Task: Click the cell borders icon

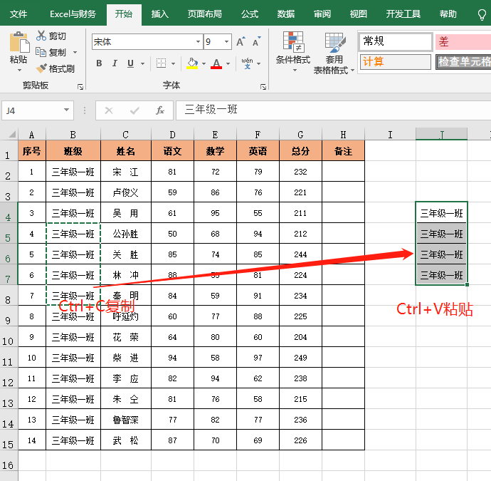Action: point(161,63)
